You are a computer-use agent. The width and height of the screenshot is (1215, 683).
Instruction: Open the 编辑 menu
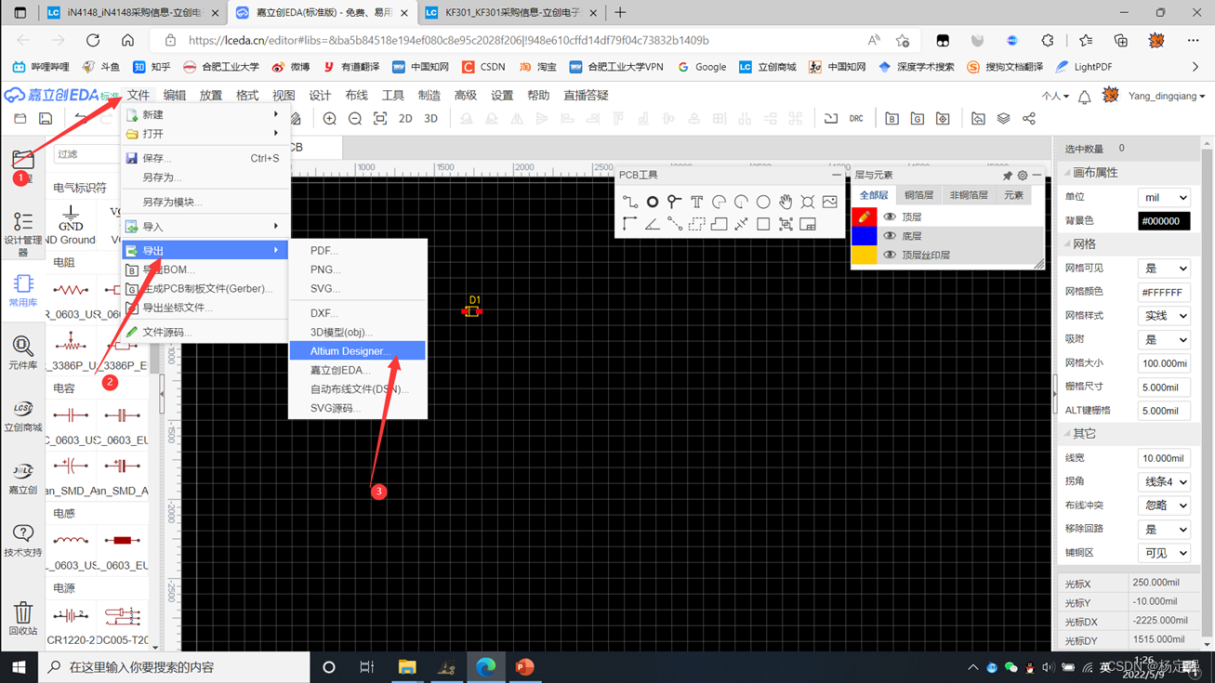pyautogui.click(x=175, y=96)
